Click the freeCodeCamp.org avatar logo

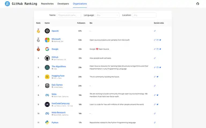[47, 104]
